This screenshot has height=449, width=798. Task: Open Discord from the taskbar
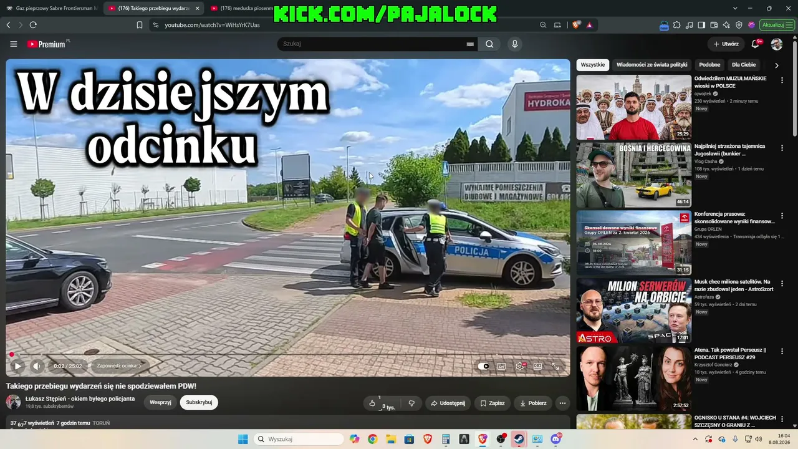[556, 439]
